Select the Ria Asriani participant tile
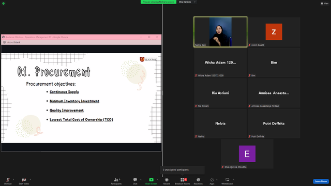The image size is (331, 186). (220, 93)
